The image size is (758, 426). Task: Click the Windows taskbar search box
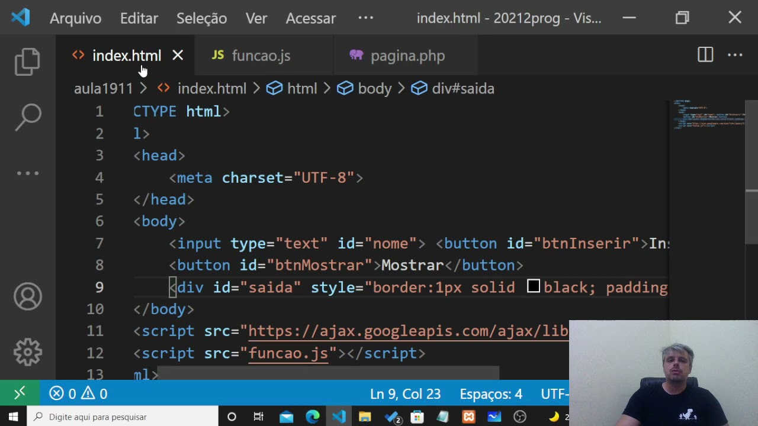point(123,417)
